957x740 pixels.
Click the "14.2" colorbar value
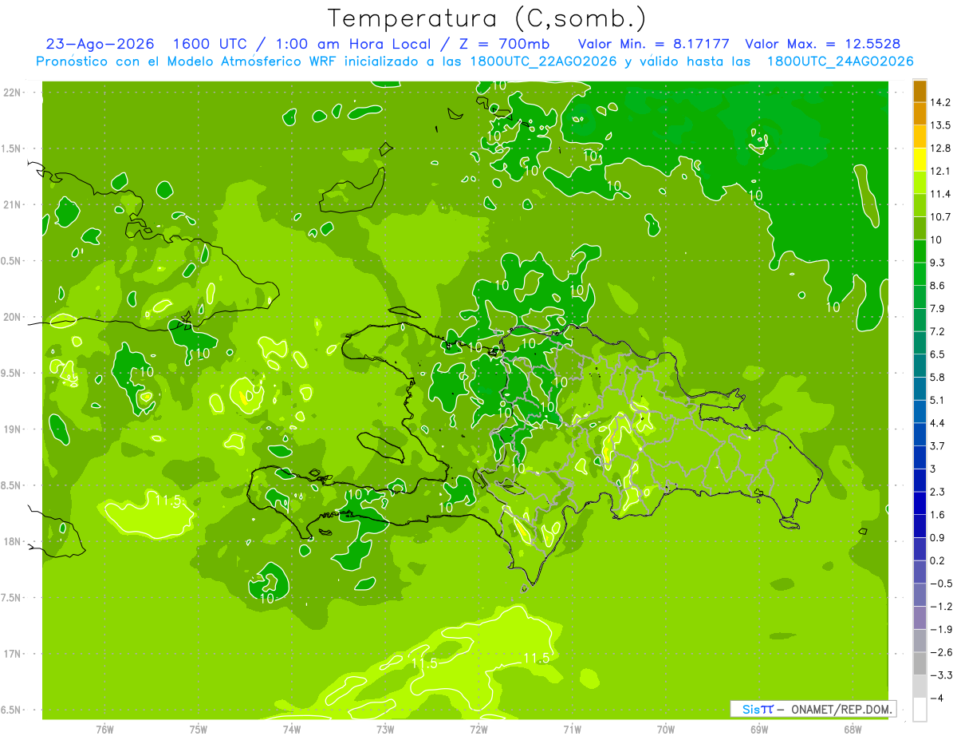tap(940, 102)
